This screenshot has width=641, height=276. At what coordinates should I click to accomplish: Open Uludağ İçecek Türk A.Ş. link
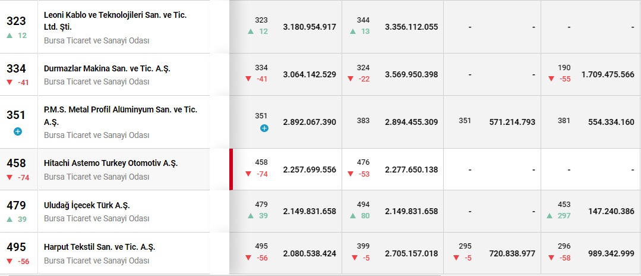[87, 205]
